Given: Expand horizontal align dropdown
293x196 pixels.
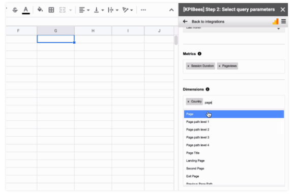Looking at the screenshot, I should (89, 10).
